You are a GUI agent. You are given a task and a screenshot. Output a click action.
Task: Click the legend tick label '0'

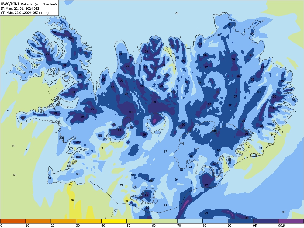pyautogui.click(x=1, y=226)
